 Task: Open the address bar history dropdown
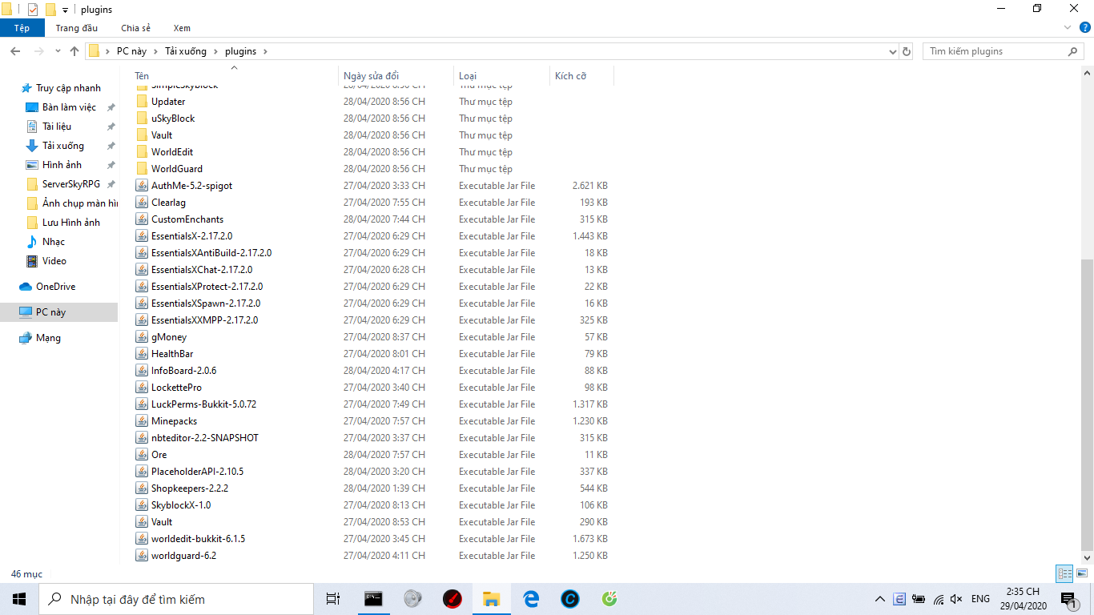pos(893,51)
